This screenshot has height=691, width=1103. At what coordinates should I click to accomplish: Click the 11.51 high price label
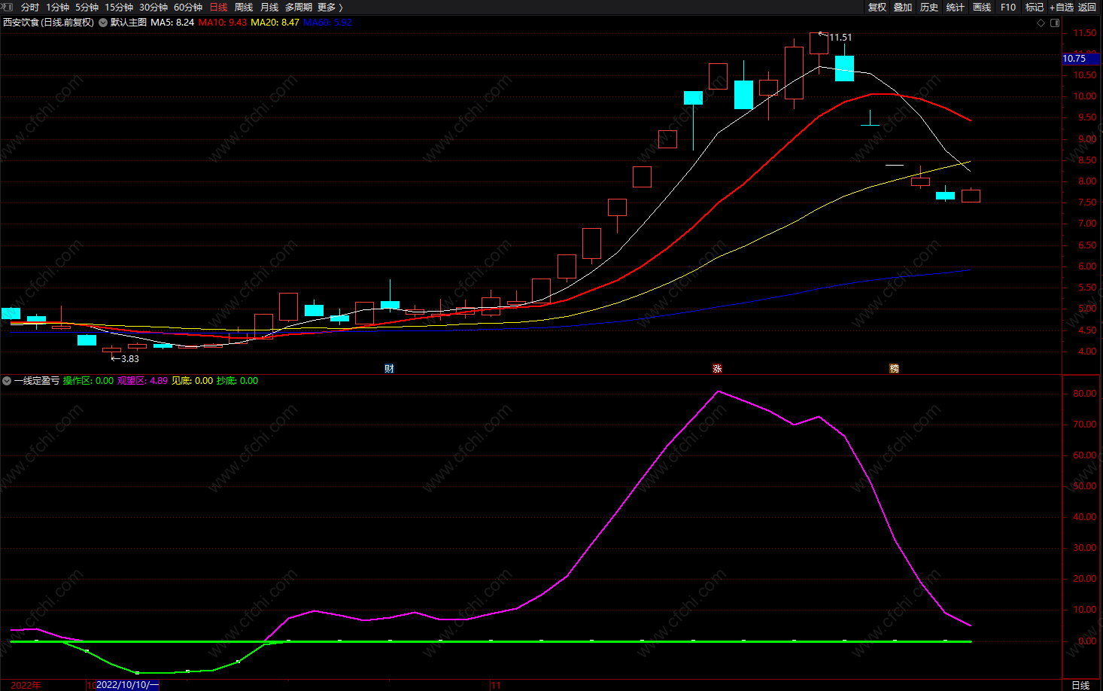[x=840, y=38]
